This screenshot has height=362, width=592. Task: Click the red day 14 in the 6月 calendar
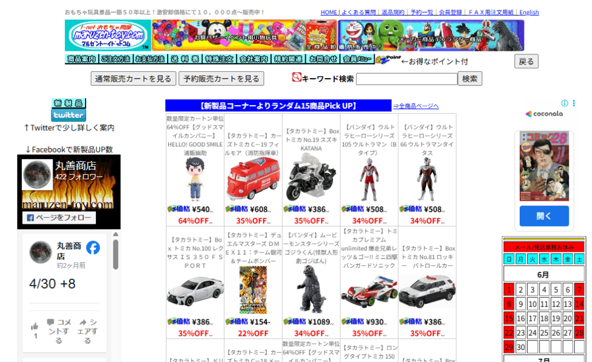[x=579, y=304]
